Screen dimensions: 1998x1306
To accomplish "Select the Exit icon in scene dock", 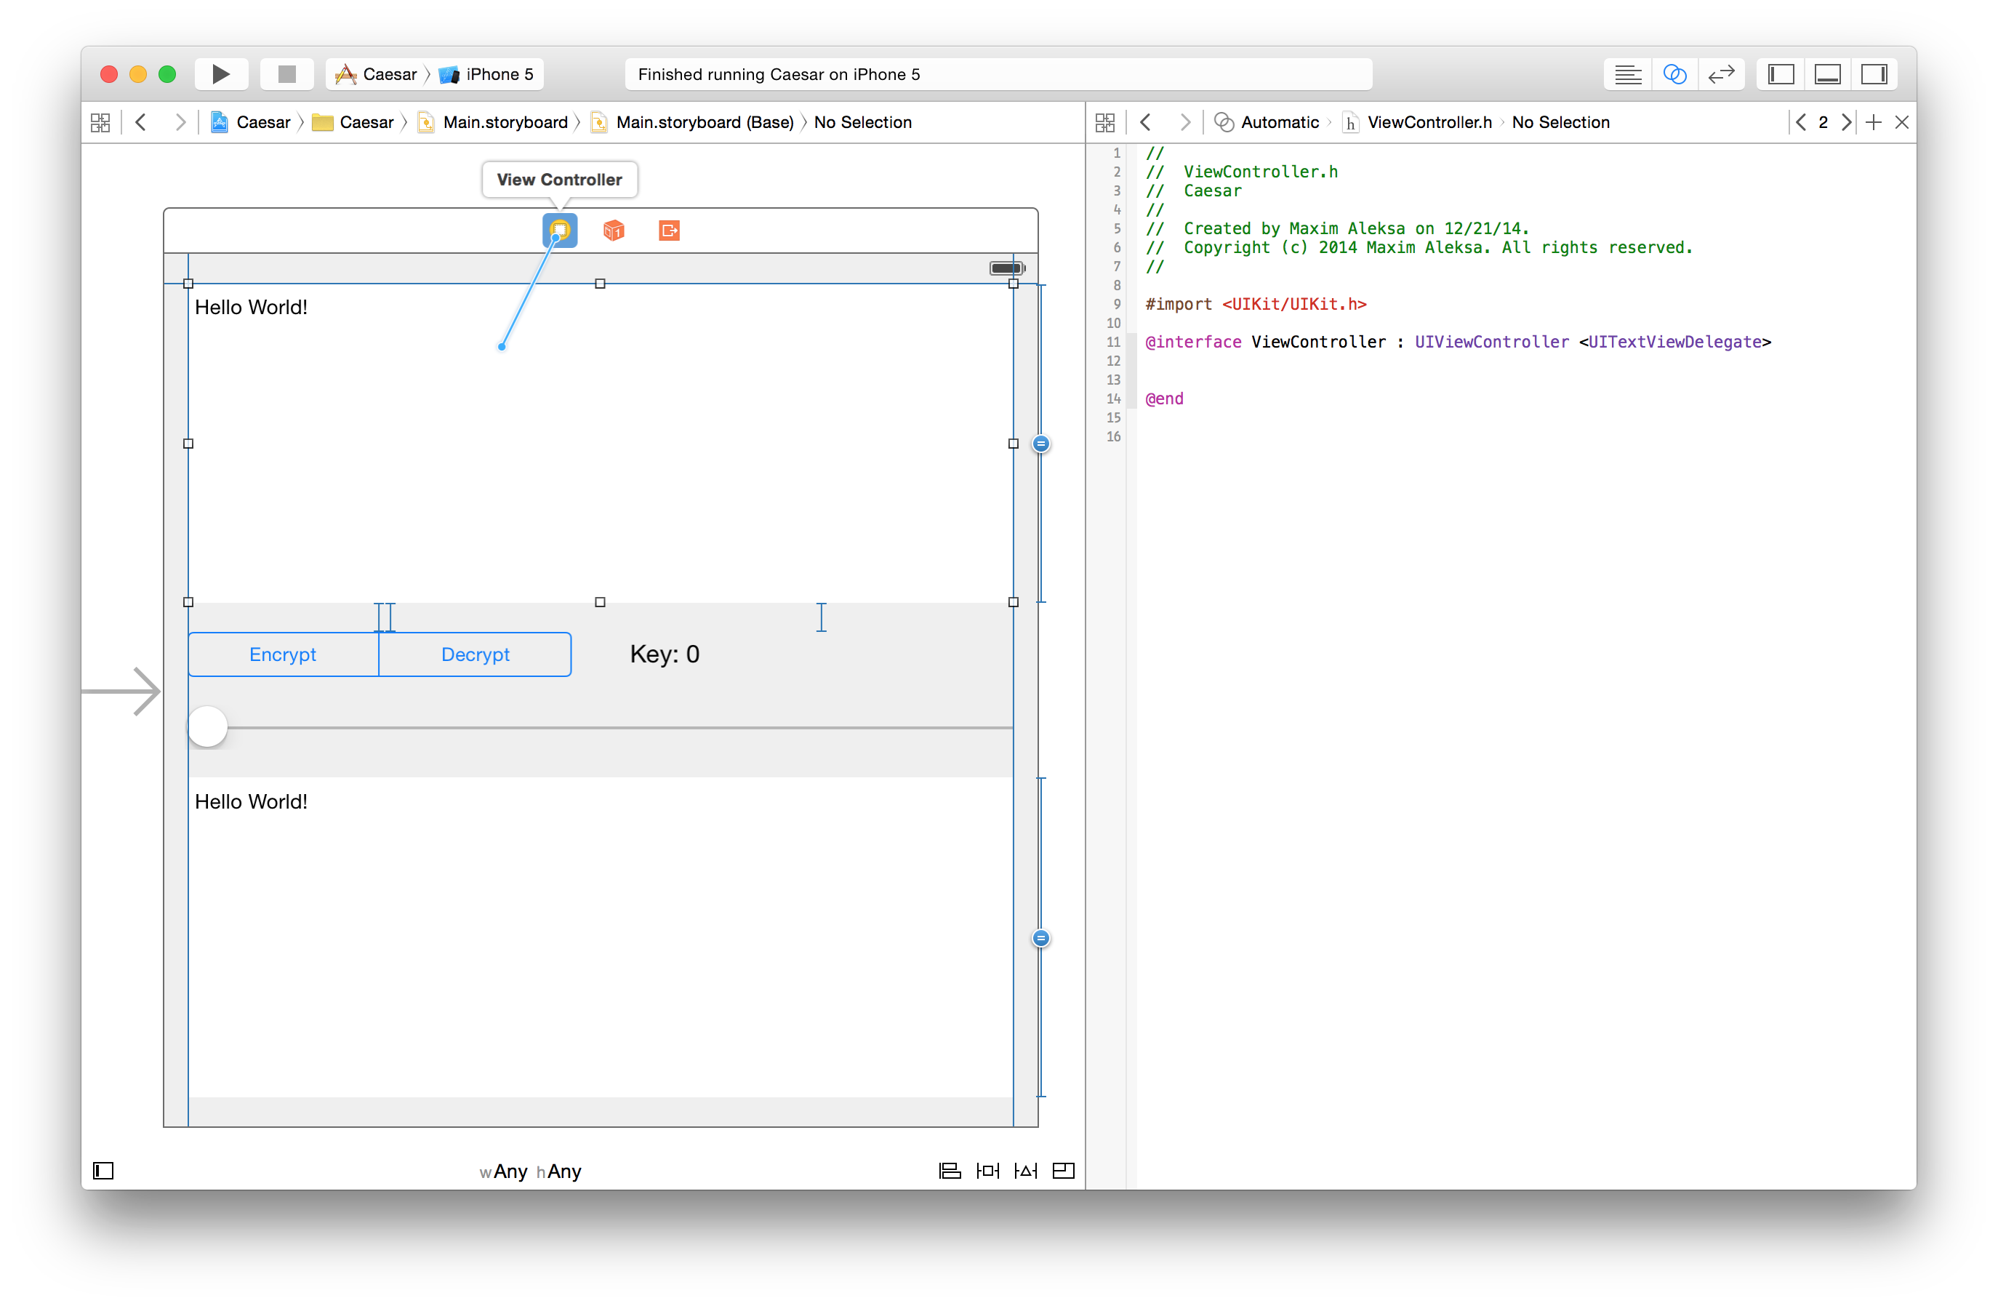I will tap(669, 230).
